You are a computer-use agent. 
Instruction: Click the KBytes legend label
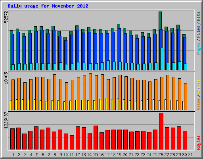tap(199, 143)
